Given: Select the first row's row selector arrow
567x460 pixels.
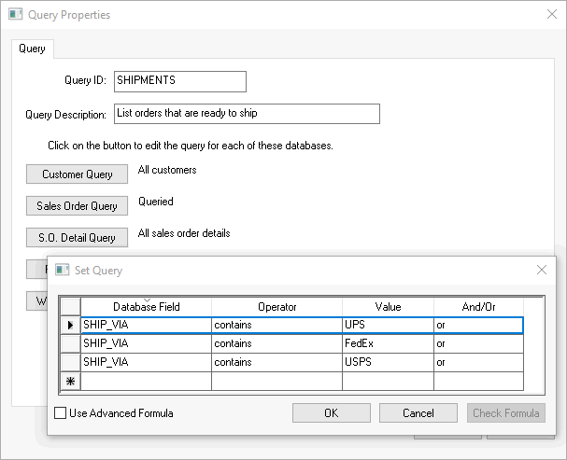Looking at the screenshot, I should point(70,326).
